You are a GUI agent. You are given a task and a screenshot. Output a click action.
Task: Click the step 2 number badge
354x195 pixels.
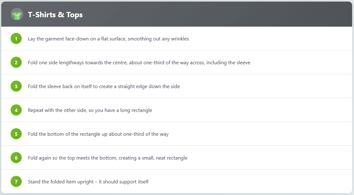point(16,63)
